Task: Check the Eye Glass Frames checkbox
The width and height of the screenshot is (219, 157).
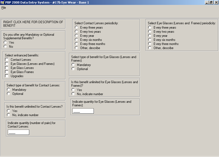Action: point(7,72)
